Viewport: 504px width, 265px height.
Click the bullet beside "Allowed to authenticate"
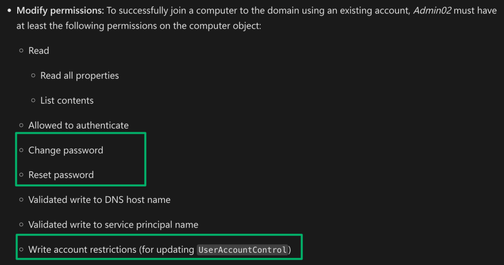pyautogui.click(x=22, y=126)
